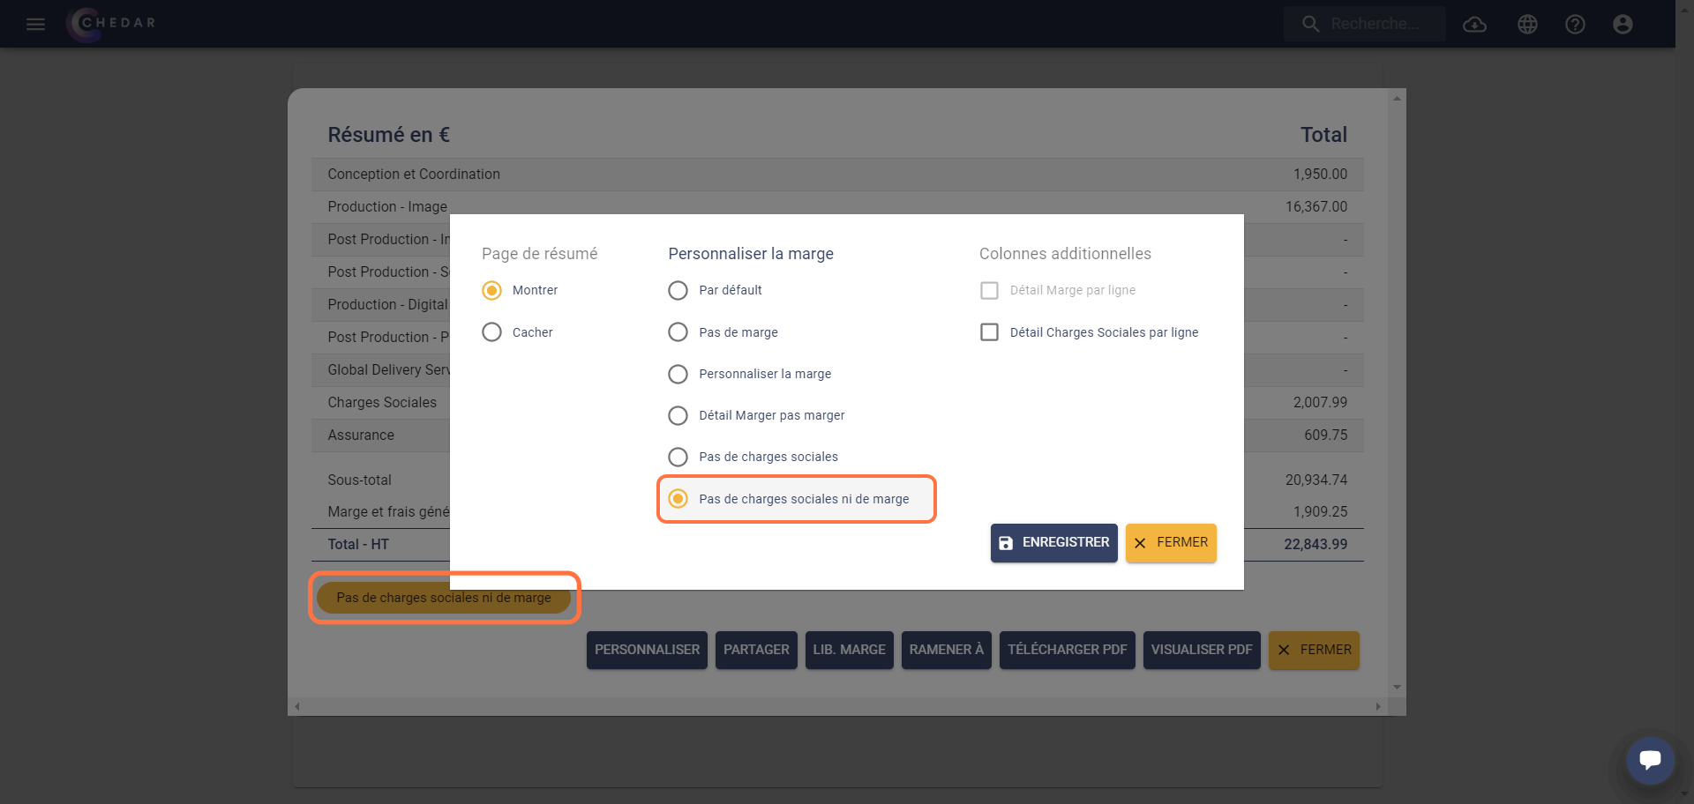The height and width of the screenshot is (804, 1694).
Task: Click the Total - HT row label
Action: point(358,544)
